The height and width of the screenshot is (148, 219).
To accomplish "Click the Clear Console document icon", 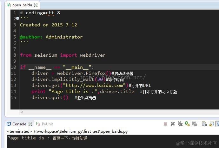I will (204, 124).
